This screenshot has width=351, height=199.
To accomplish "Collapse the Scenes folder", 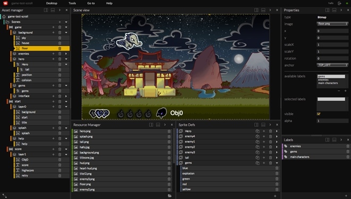I will pos(66,22).
